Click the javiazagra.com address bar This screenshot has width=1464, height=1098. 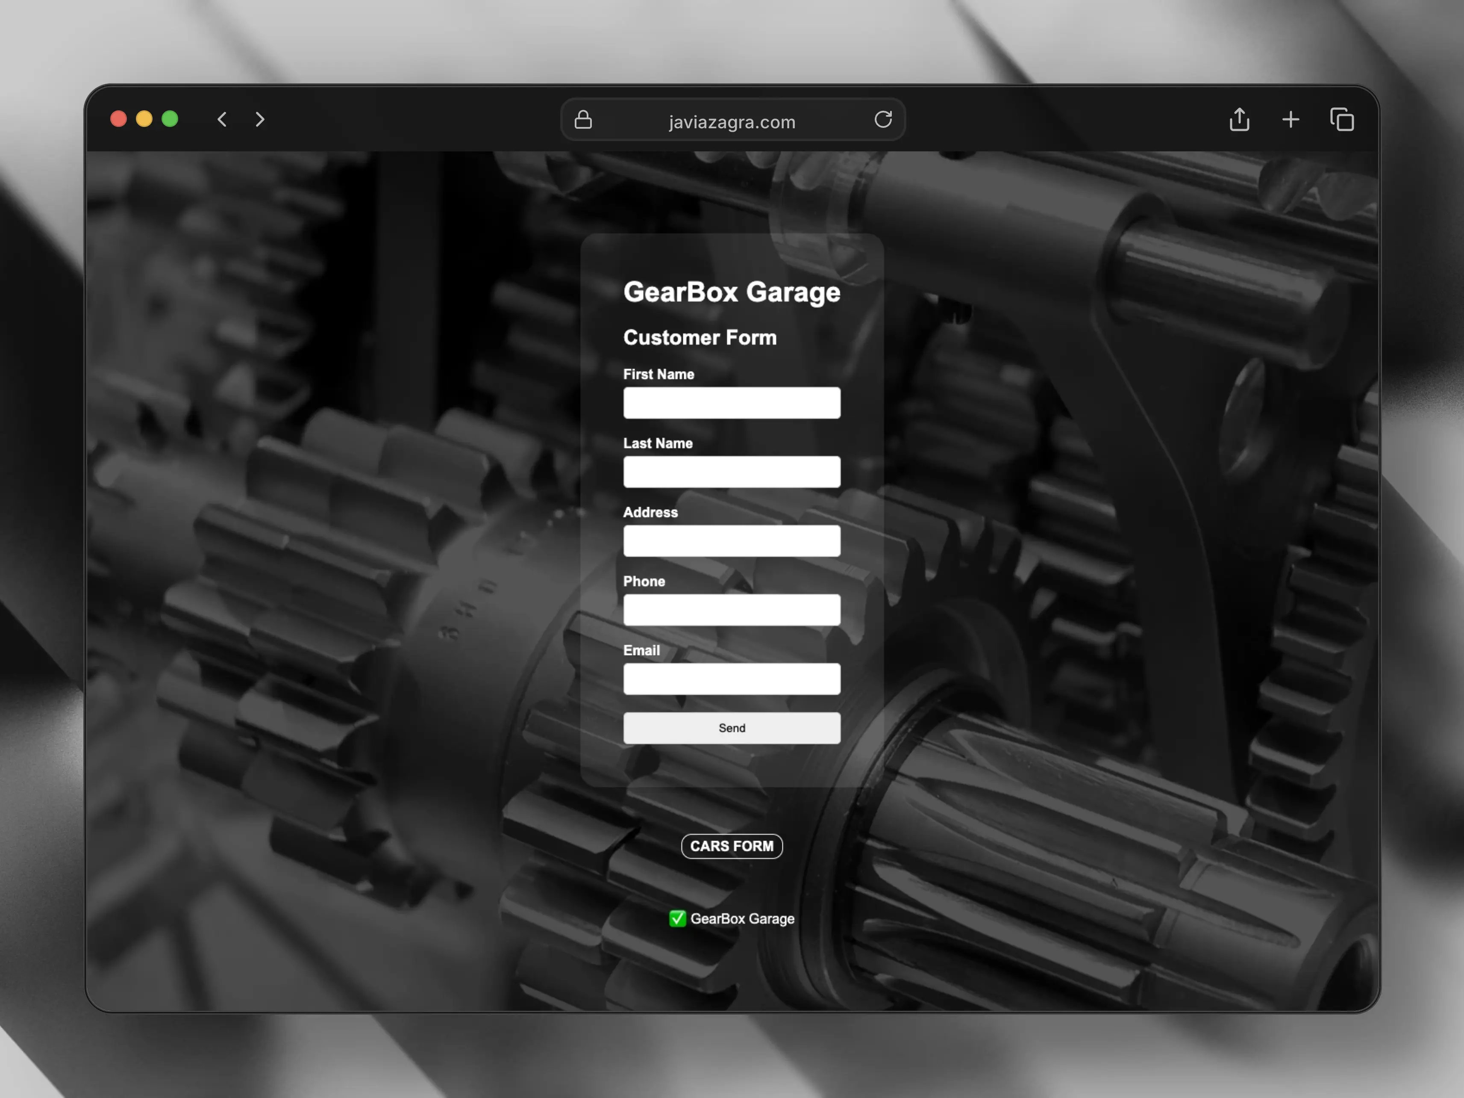(x=732, y=122)
